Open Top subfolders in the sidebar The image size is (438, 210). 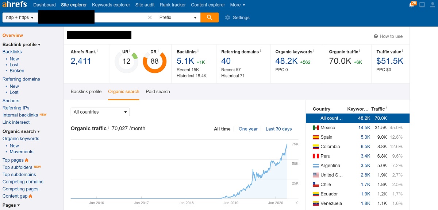[17, 167]
